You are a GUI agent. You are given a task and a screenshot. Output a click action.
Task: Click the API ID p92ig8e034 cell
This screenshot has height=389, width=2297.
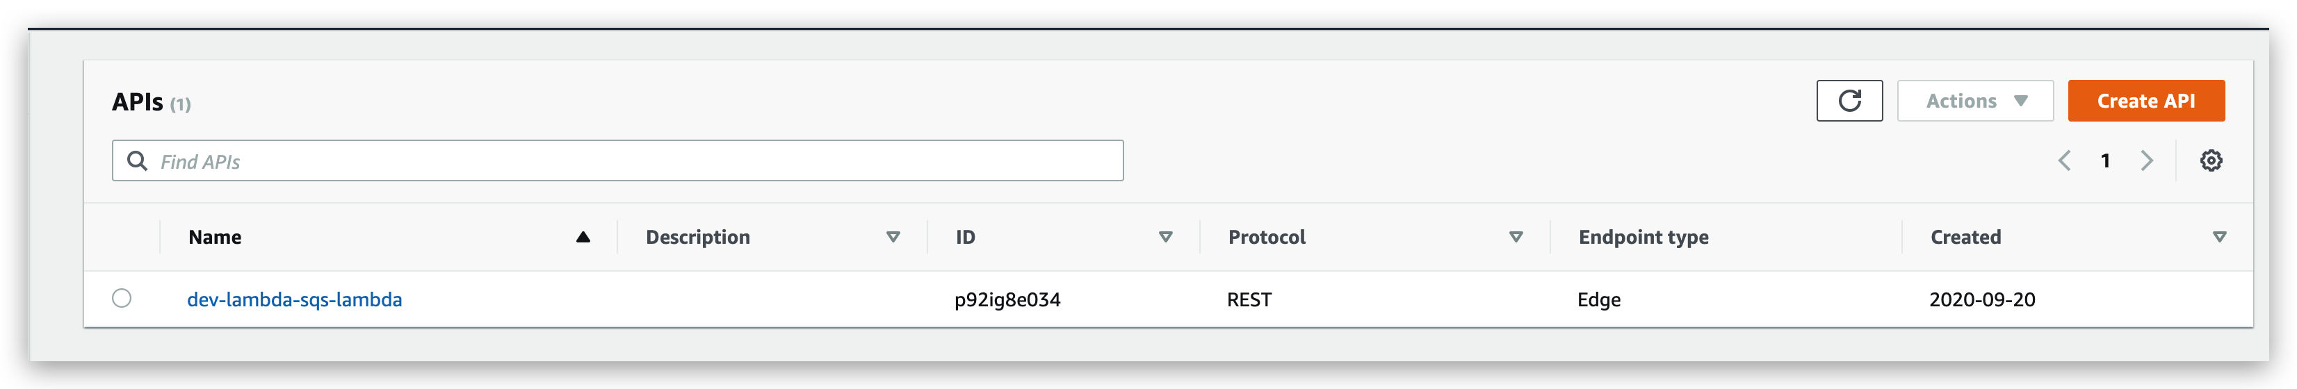(x=1007, y=300)
